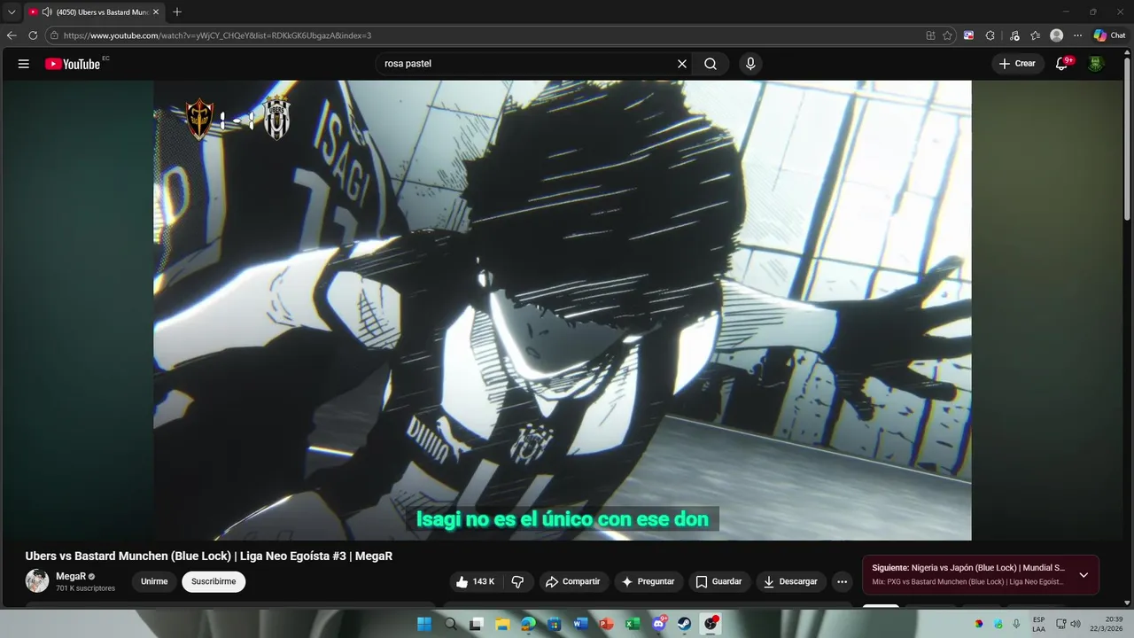Open the favorites list icon

pos(1036,35)
